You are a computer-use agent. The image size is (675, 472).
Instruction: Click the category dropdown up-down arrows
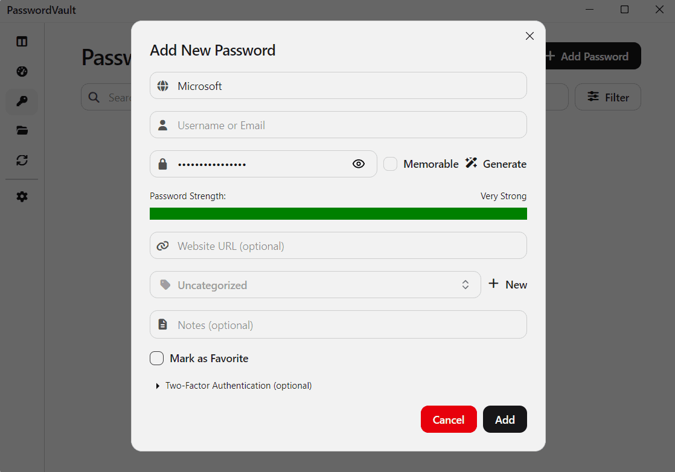tap(465, 284)
